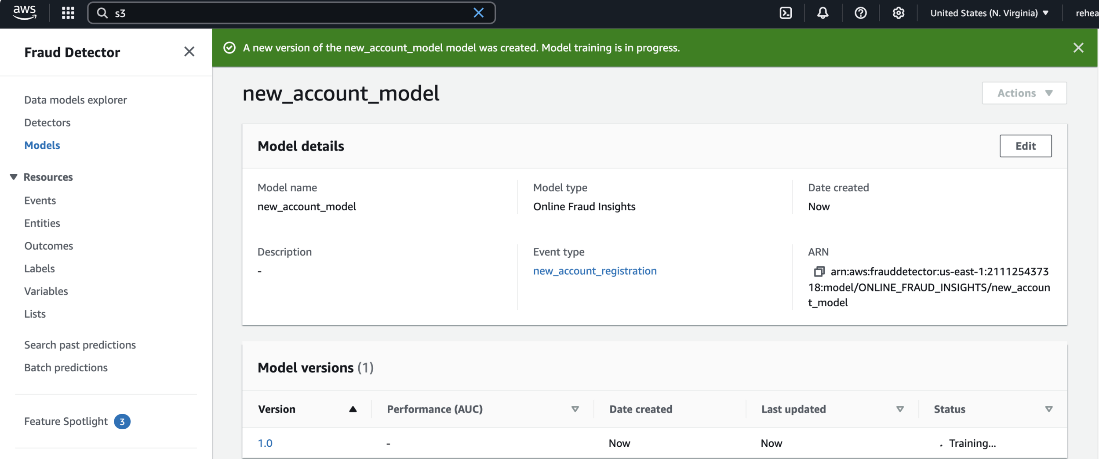The width and height of the screenshot is (1099, 459).
Task: Click the Model versions (1) heading
Action: pos(315,368)
